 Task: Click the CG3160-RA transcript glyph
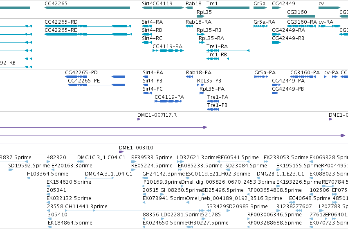coord(301,26)
